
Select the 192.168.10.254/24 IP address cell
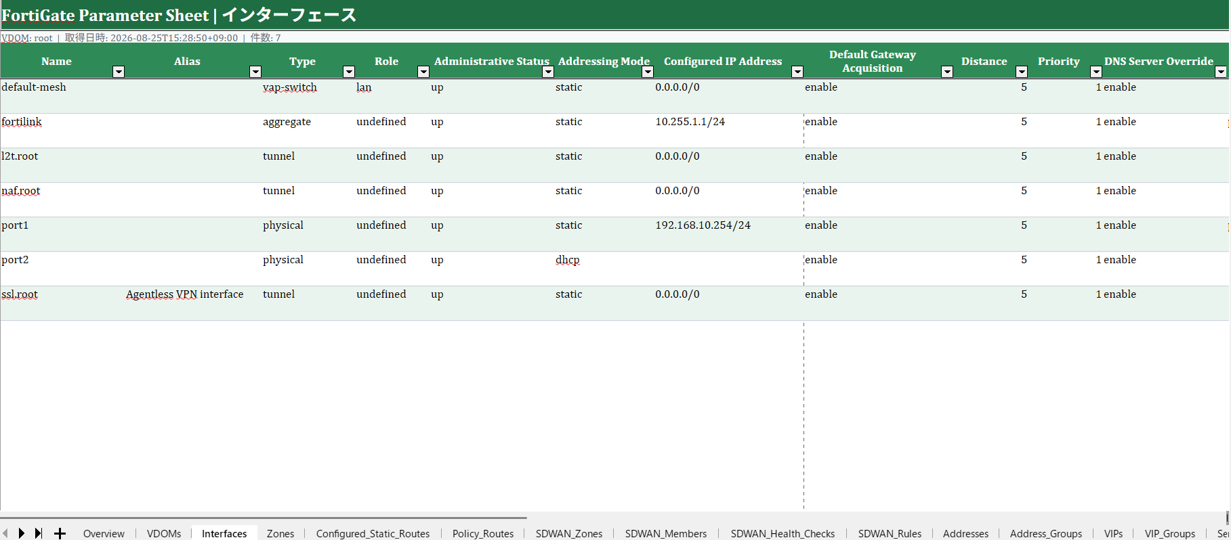pos(729,234)
